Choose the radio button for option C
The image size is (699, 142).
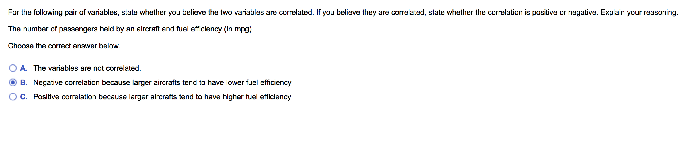[x=13, y=97]
